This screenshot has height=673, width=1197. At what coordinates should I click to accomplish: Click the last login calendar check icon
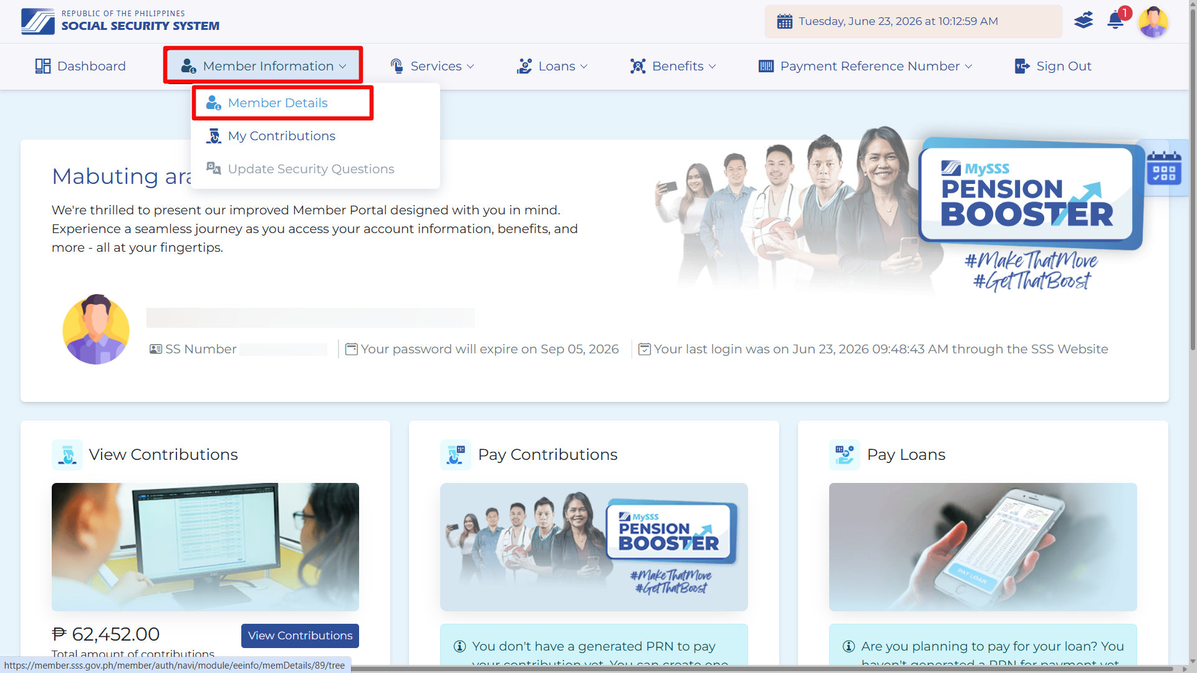point(645,349)
